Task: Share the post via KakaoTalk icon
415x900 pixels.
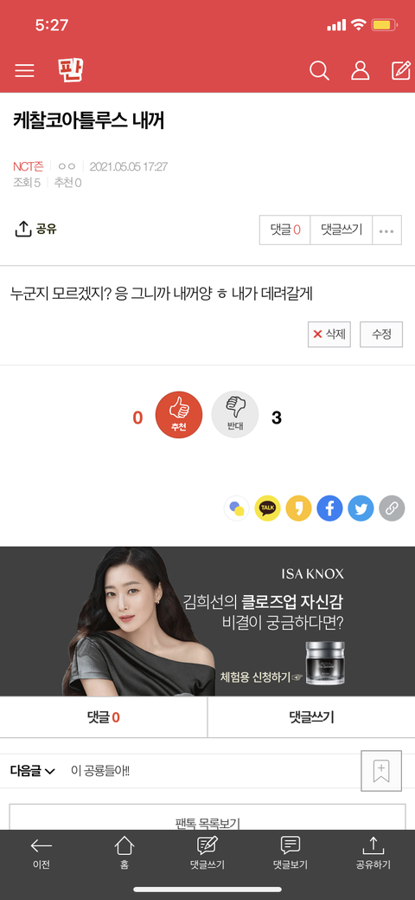Action: click(268, 508)
